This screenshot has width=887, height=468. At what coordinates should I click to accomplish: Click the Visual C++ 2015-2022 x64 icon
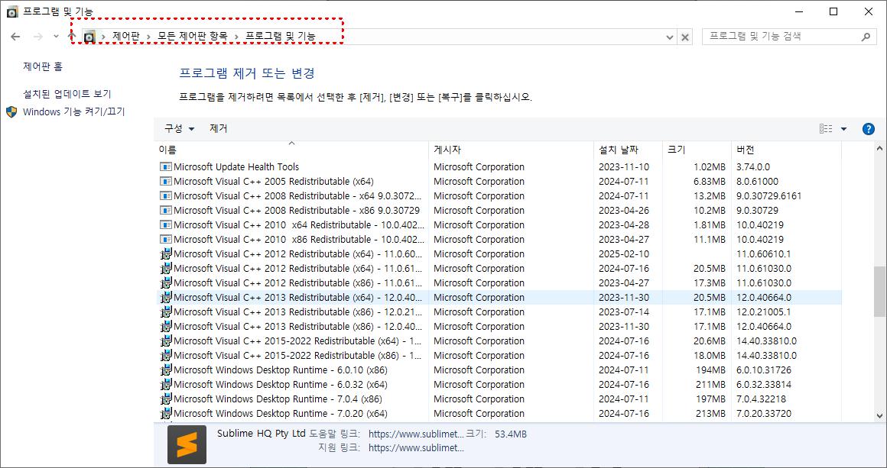pos(166,341)
